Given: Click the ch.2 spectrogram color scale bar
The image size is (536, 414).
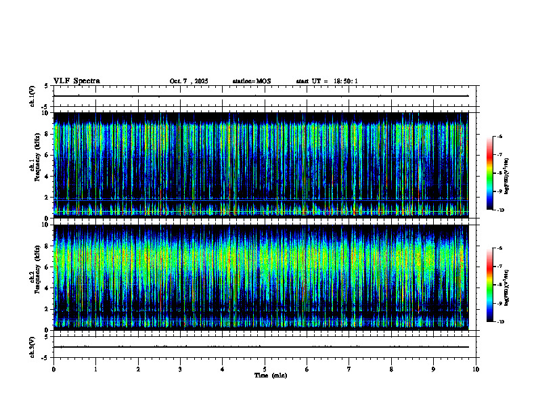Looking at the screenshot, I should tap(490, 285).
